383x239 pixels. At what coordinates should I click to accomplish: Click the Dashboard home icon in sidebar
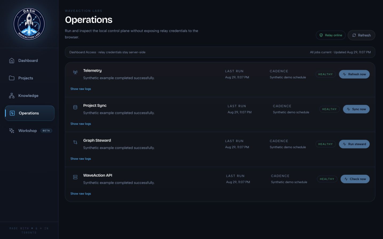pyautogui.click(x=12, y=60)
